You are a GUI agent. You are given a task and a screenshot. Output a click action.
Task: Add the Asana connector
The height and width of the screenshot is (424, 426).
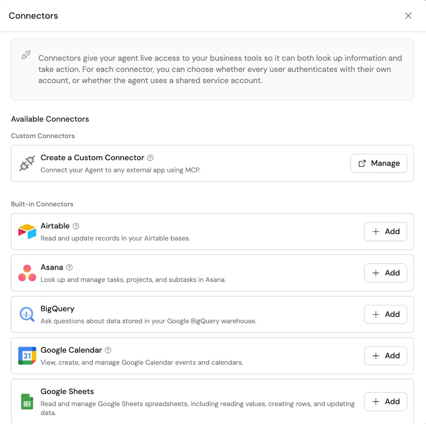pos(385,273)
